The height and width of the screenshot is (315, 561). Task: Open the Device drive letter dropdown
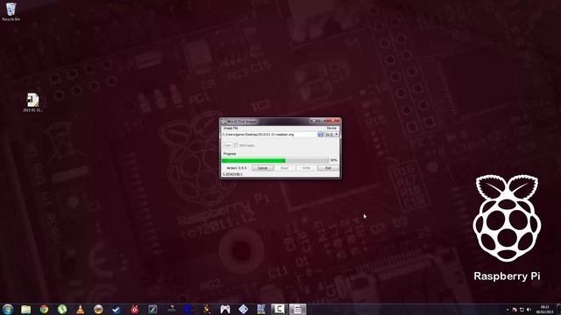[331, 134]
